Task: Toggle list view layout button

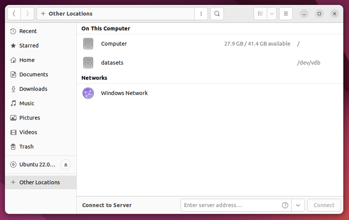Action: [x=260, y=14]
